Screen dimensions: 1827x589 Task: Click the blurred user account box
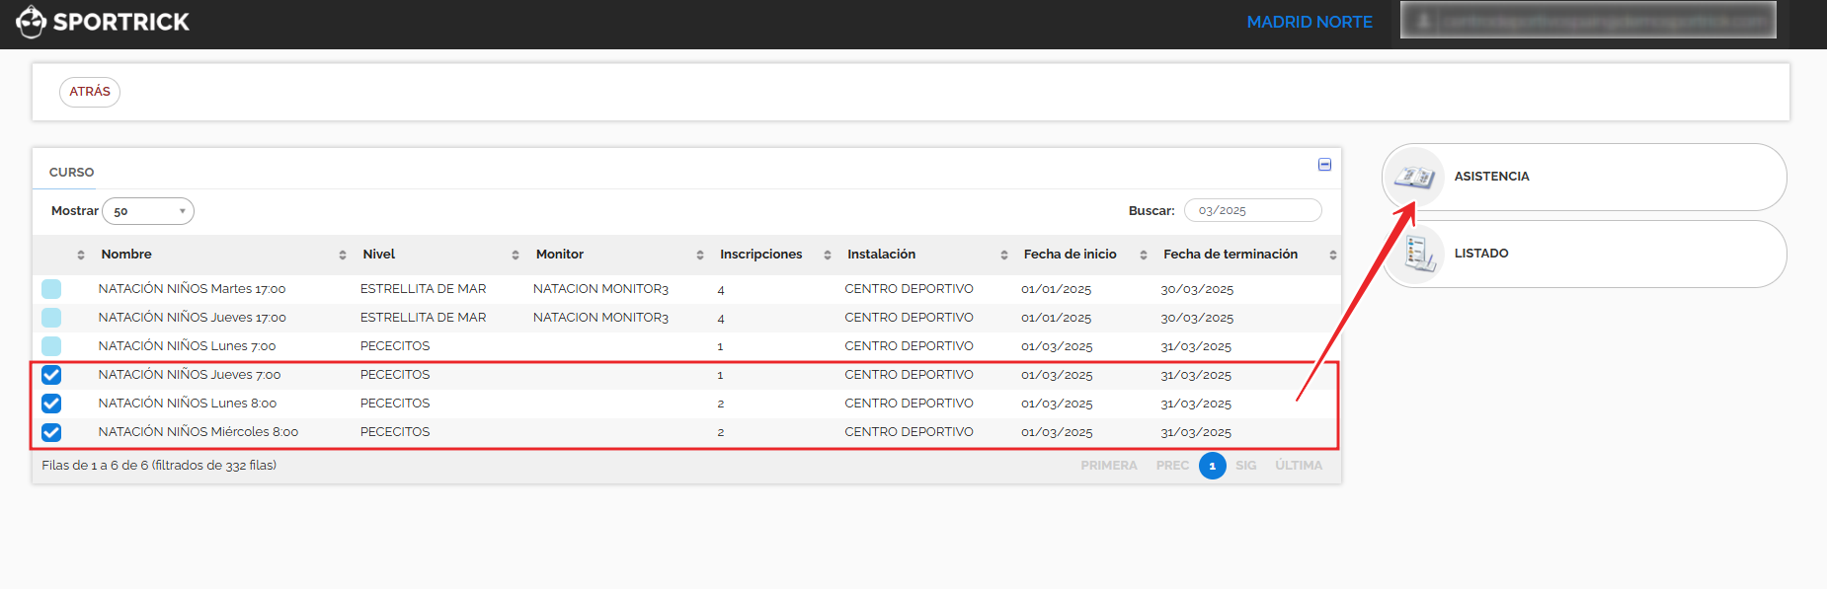pos(1588,20)
